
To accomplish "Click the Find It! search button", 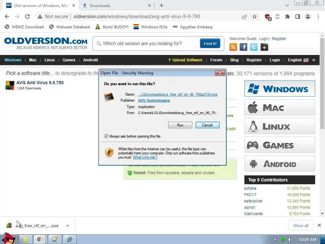I will (210, 43).
